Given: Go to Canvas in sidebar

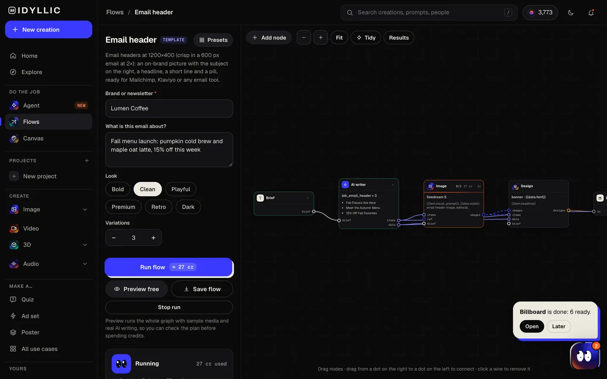Looking at the screenshot, I should 48,138.
